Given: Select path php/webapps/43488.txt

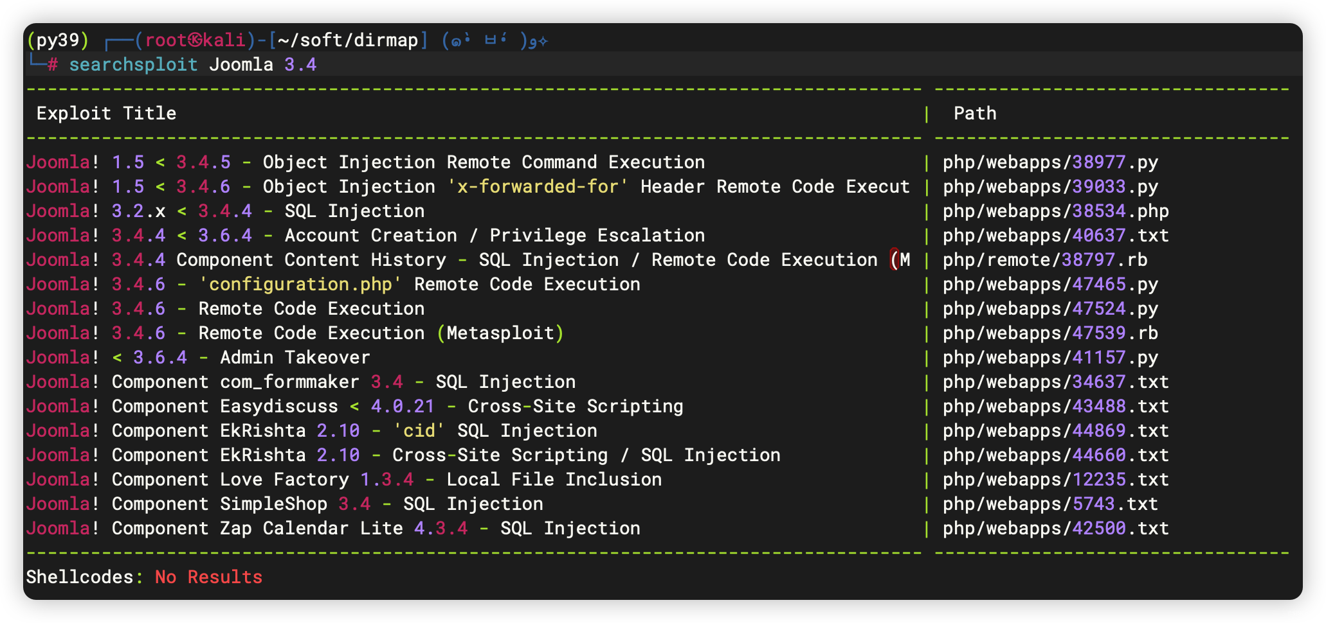Looking at the screenshot, I should [x=1056, y=407].
